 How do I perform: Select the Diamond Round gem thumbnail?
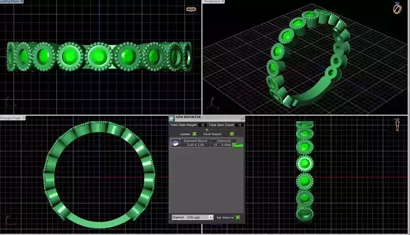[x=175, y=143]
